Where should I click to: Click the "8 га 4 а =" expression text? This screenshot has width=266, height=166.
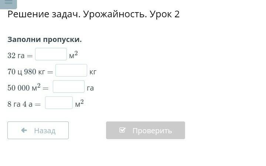24,104
